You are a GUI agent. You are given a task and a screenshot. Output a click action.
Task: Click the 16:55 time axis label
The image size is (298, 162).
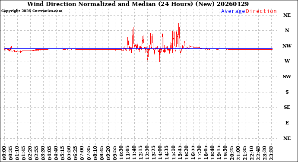pyautogui.click(x=193, y=153)
